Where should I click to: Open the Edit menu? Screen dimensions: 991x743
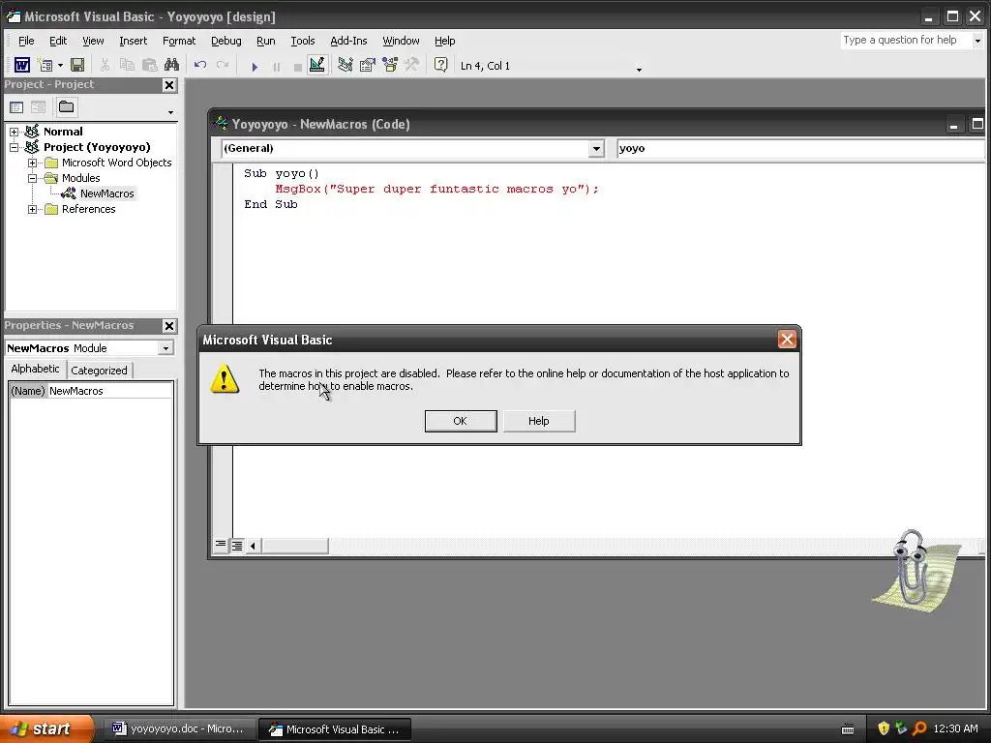point(58,41)
